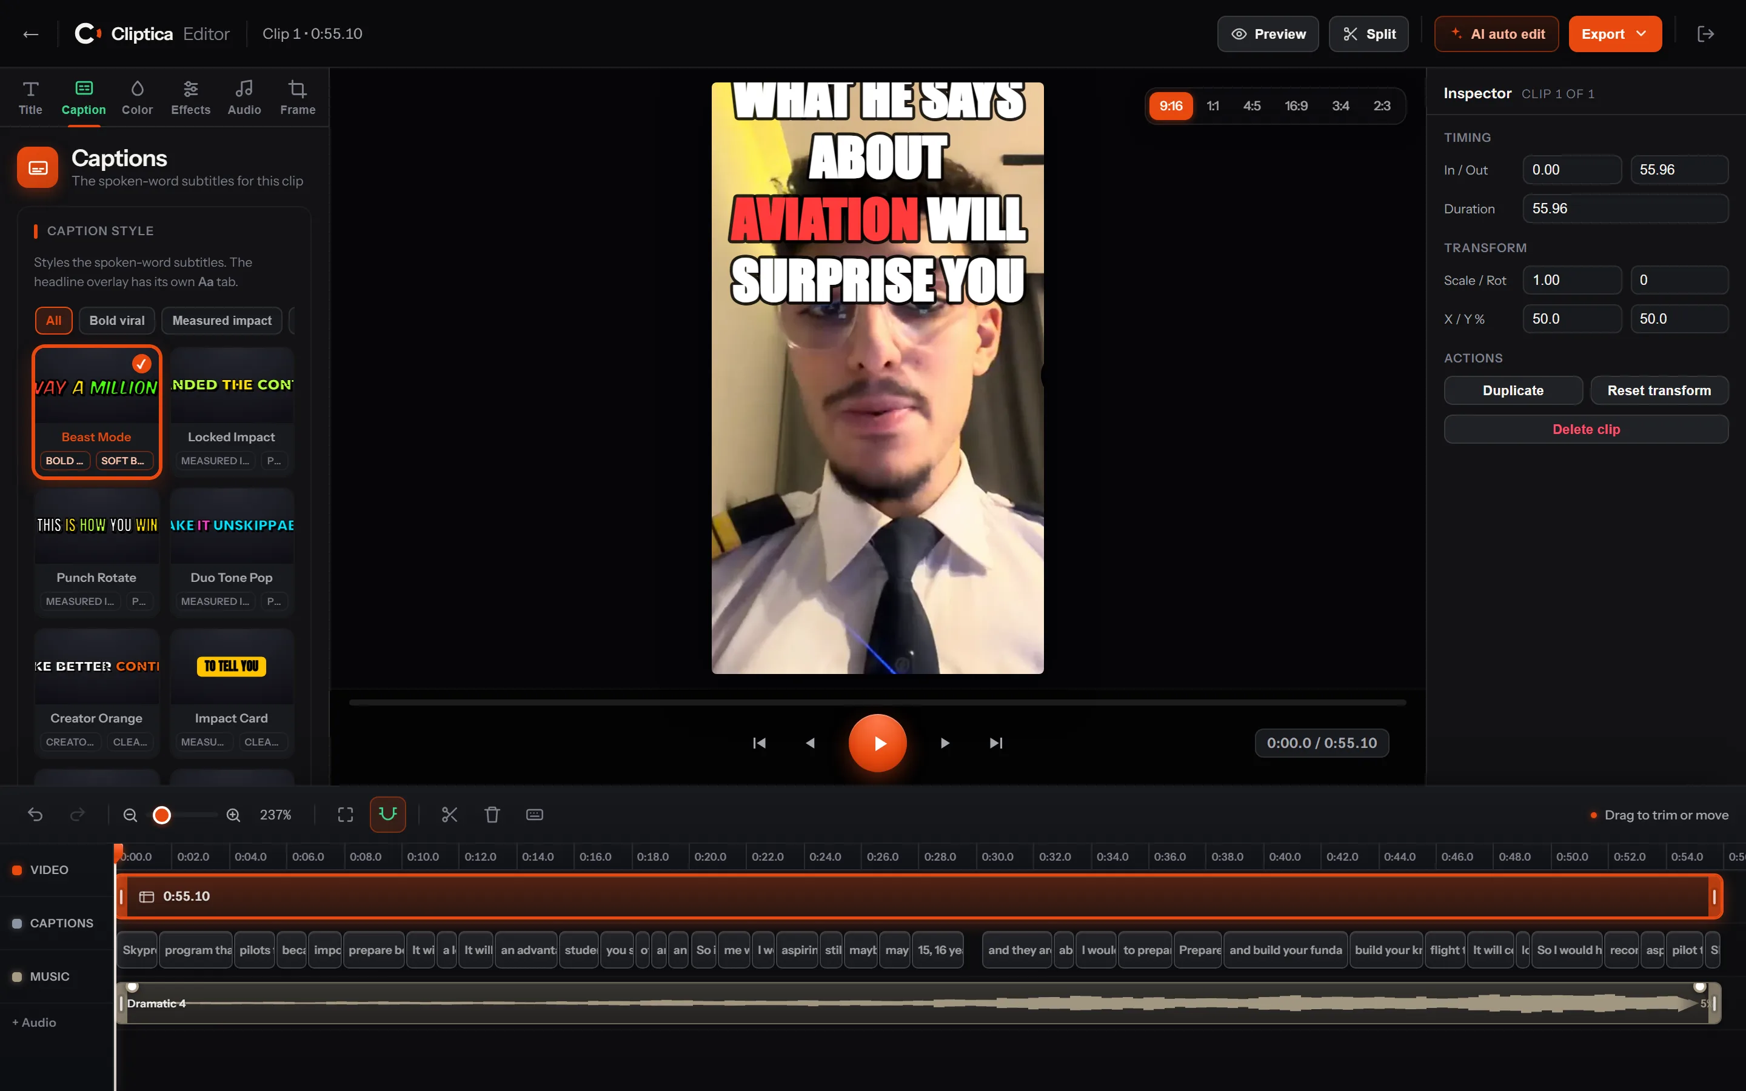Play the video preview
1746x1091 pixels.
877,743
